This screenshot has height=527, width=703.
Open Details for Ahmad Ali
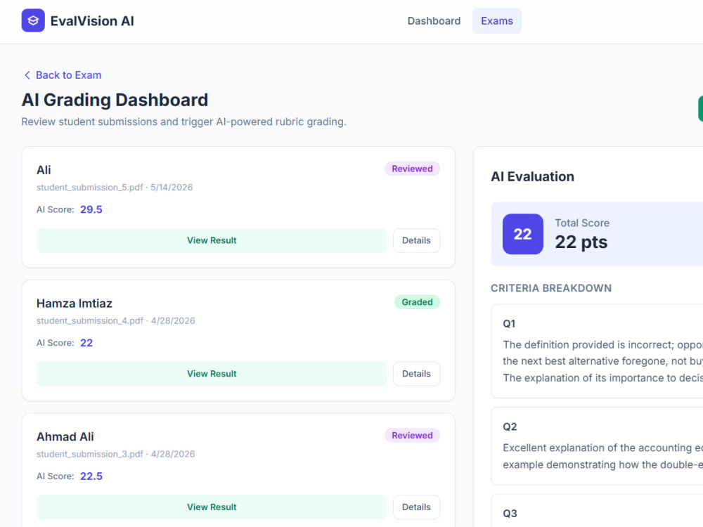pyautogui.click(x=416, y=507)
